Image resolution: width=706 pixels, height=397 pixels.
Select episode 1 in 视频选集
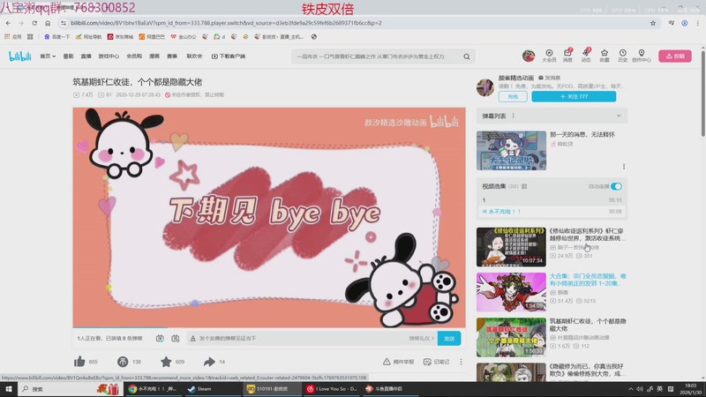552,200
